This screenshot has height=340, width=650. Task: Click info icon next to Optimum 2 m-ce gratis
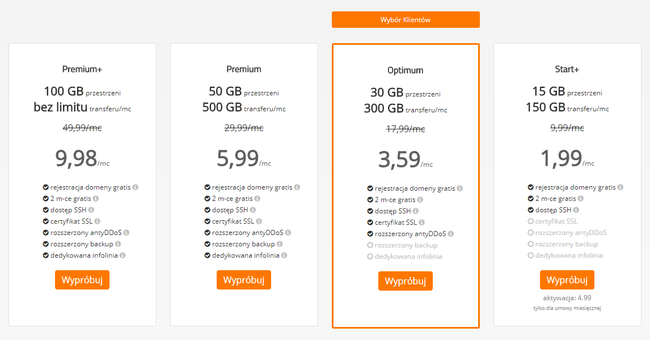point(419,200)
